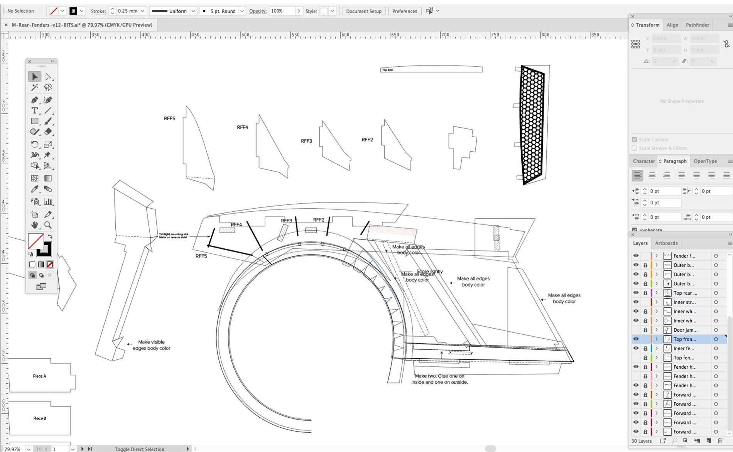The width and height of the screenshot is (733, 452).
Task: Switch to the Artboards tab
Action: pos(666,243)
